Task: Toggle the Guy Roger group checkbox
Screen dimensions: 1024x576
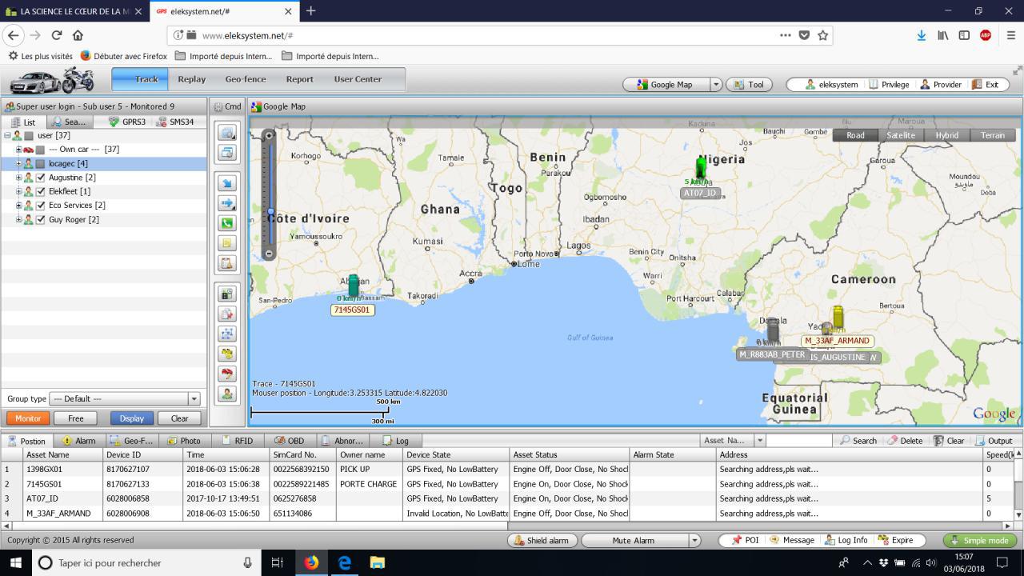Action: click(41, 219)
